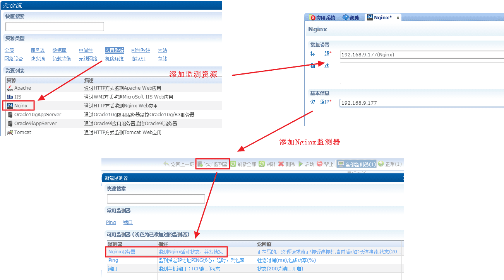The width and height of the screenshot is (504, 280).
Task: Click the Apache resource icon
Action: pos(10,88)
